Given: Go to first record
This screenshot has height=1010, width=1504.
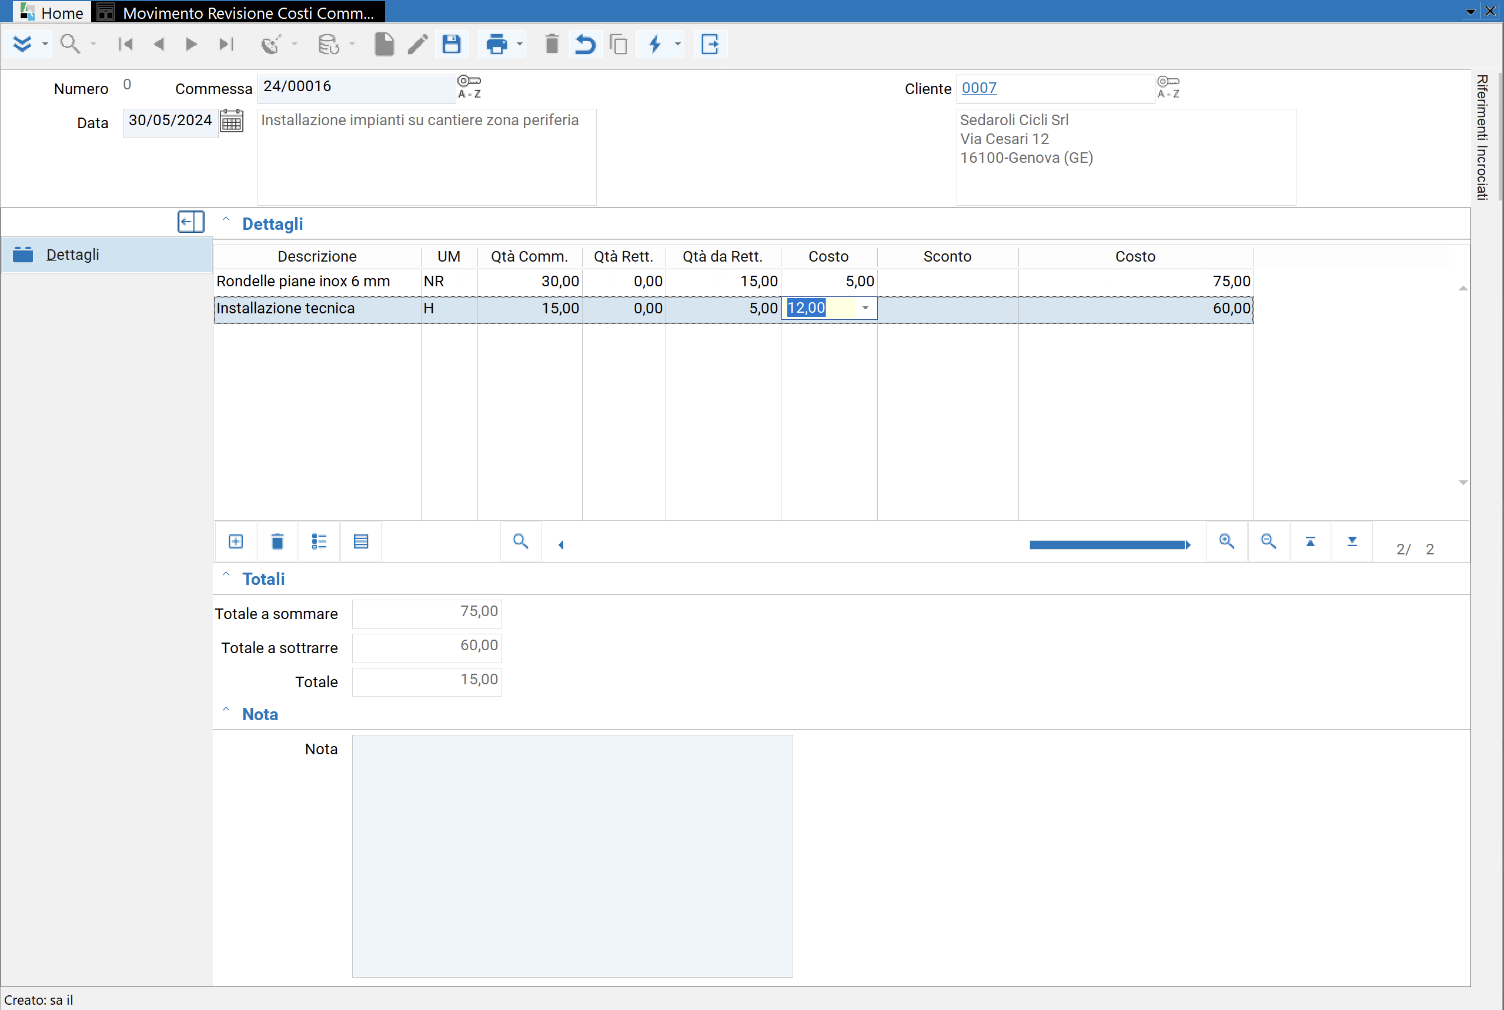Looking at the screenshot, I should 126,44.
